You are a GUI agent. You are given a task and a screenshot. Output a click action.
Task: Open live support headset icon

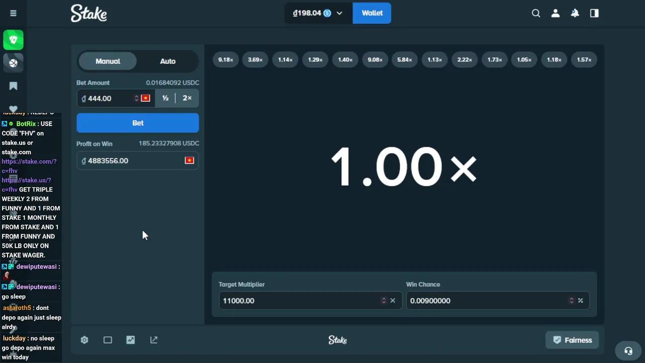[x=628, y=351]
